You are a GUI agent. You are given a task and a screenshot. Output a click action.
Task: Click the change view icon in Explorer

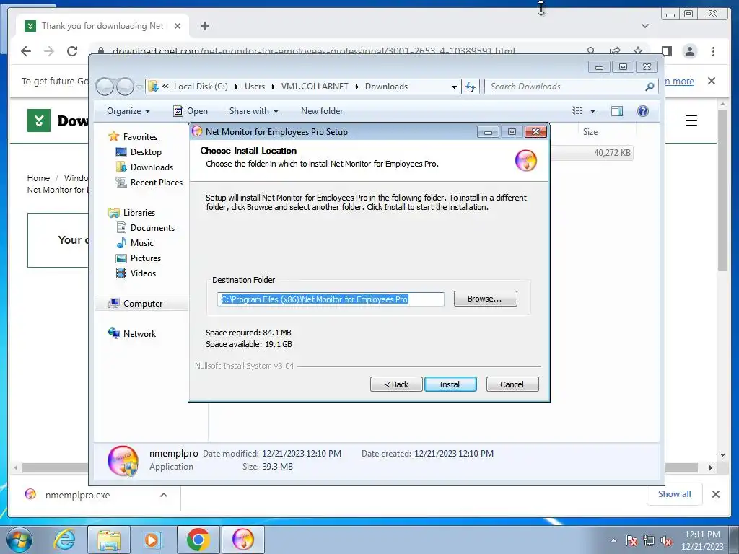[x=577, y=111]
